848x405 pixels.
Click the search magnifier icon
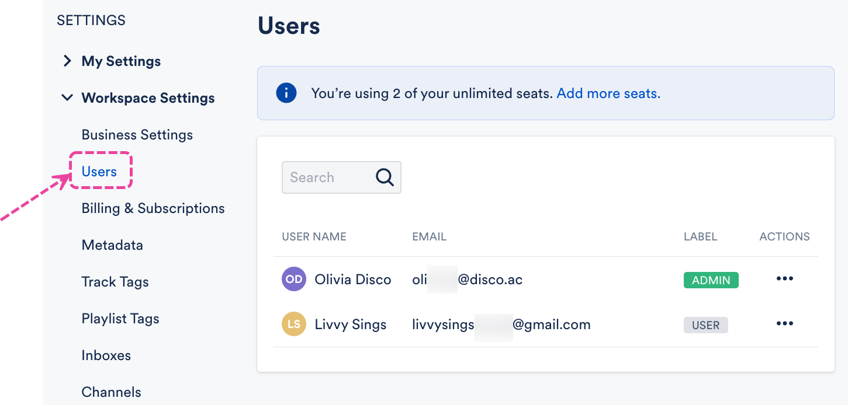coord(385,177)
